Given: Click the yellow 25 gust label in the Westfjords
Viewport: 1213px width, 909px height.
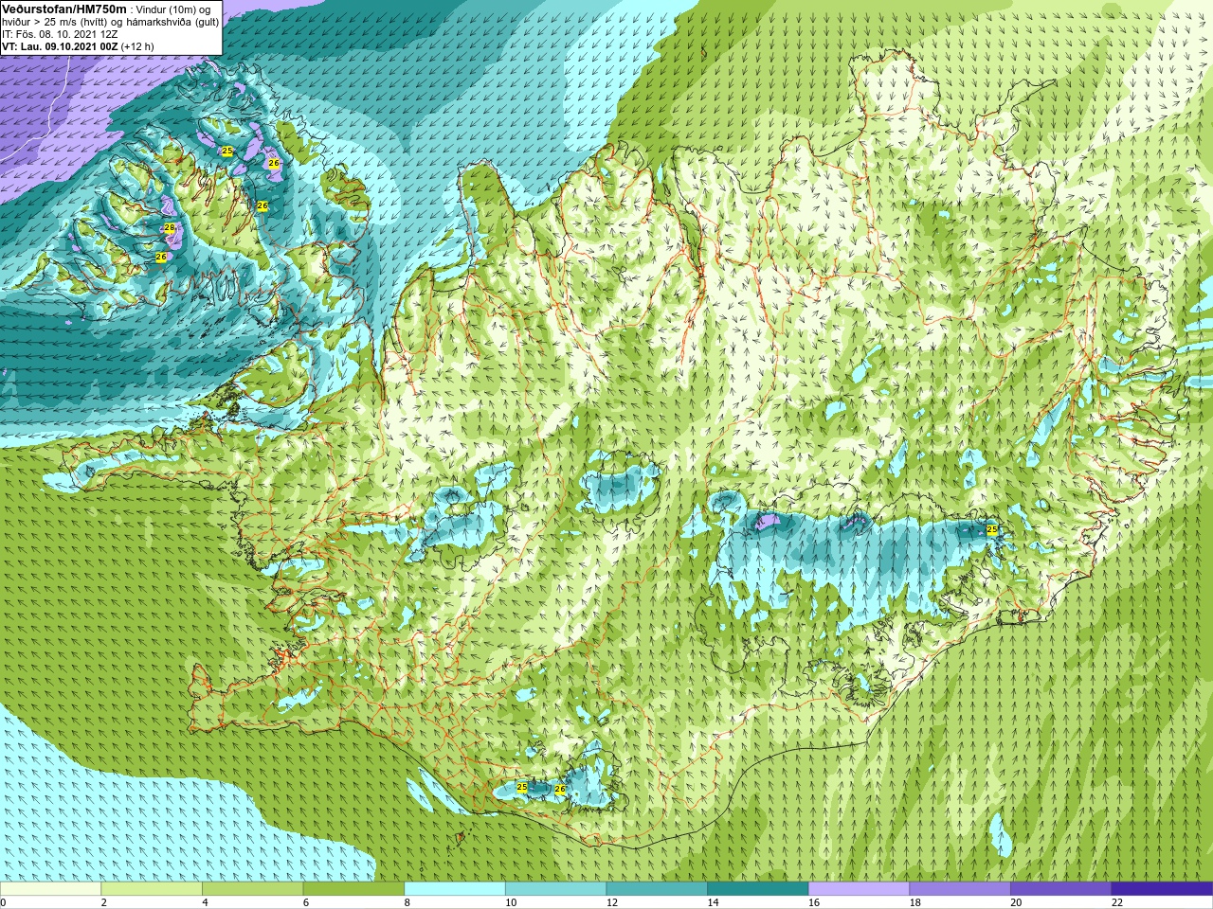Looking at the screenshot, I should (x=226, y=151).
